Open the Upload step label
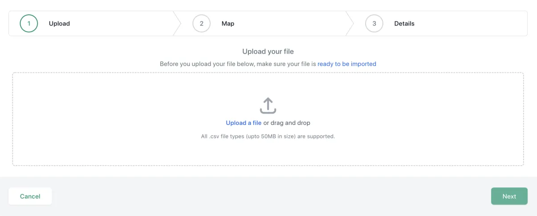Image resolution: width=537 pixels, height=216 pixels. 60,24
